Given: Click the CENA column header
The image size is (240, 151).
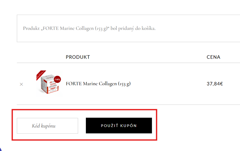Looking at the screenshot, I should 213,57.
